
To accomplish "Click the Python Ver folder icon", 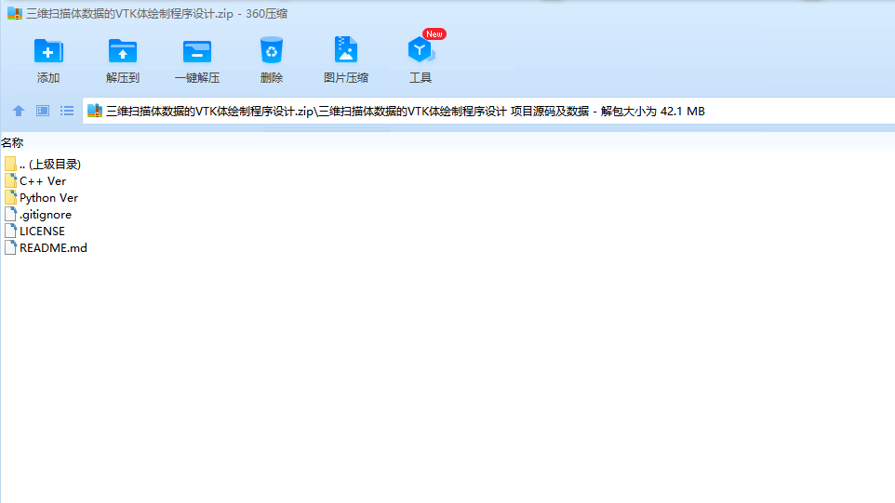I will [10, 197].
